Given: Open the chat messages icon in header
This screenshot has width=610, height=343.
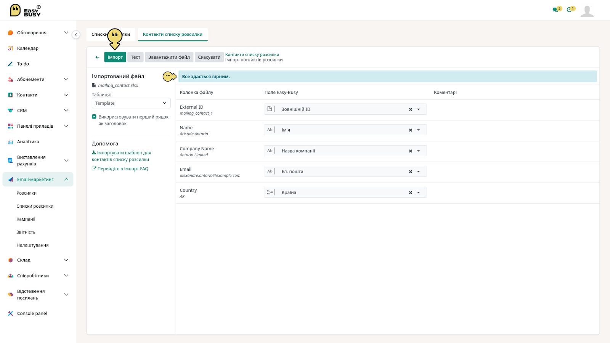Looking at the screenshot, I should 555,10.
